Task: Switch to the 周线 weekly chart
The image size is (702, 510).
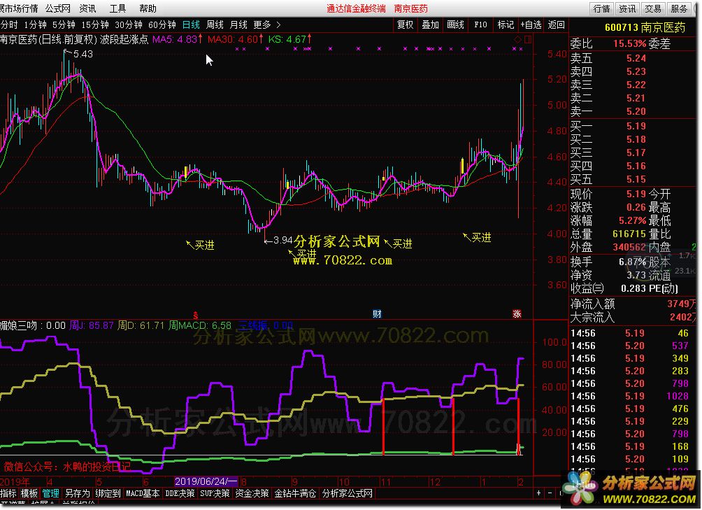Action: tap(215, 24)
